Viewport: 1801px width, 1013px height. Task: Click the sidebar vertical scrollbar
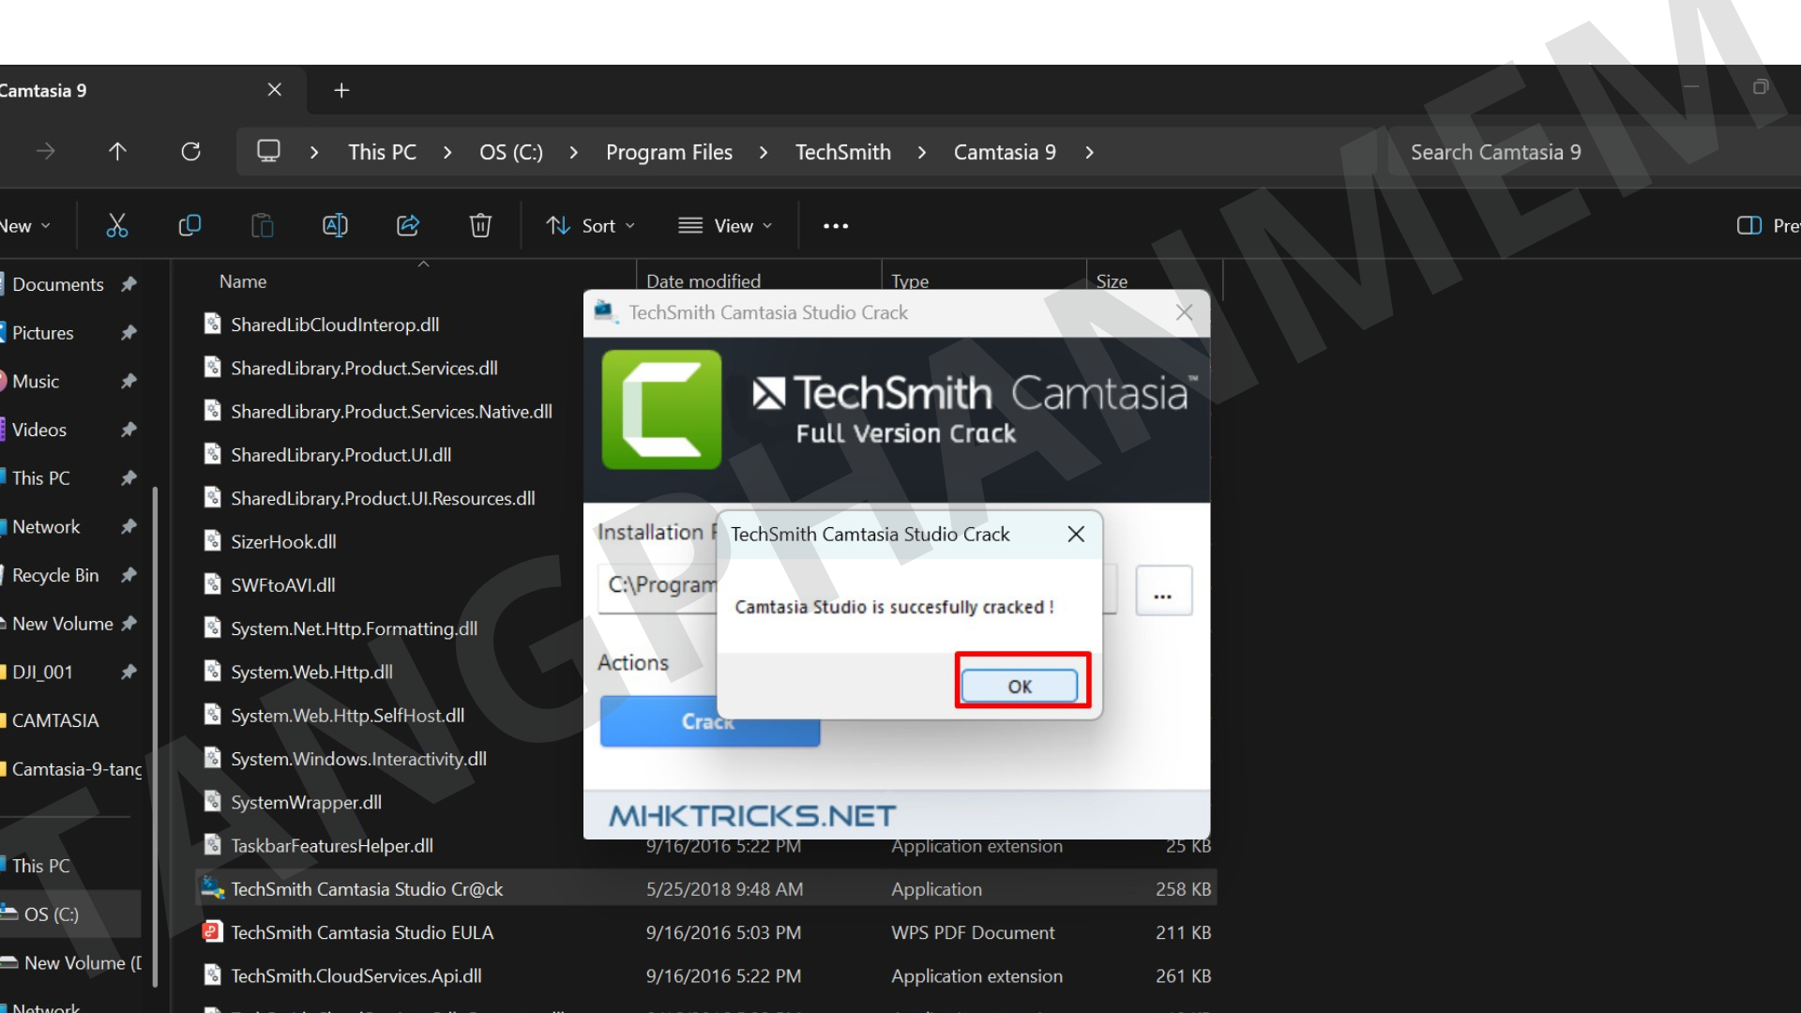pos(155,736)
